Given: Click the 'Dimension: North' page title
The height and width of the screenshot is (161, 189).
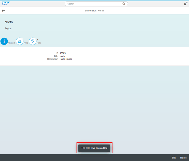Looking at the screenshot, I should [94, 11].
